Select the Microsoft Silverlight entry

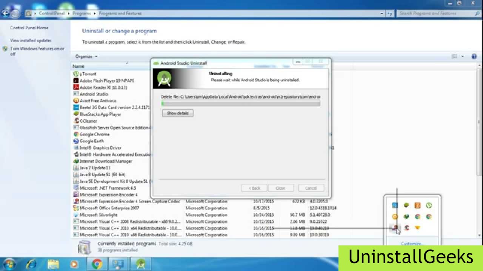click(98, 215)
